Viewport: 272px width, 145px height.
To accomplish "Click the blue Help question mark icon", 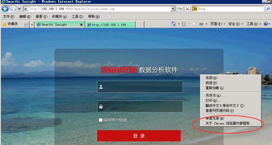I will tap(266, 24).
